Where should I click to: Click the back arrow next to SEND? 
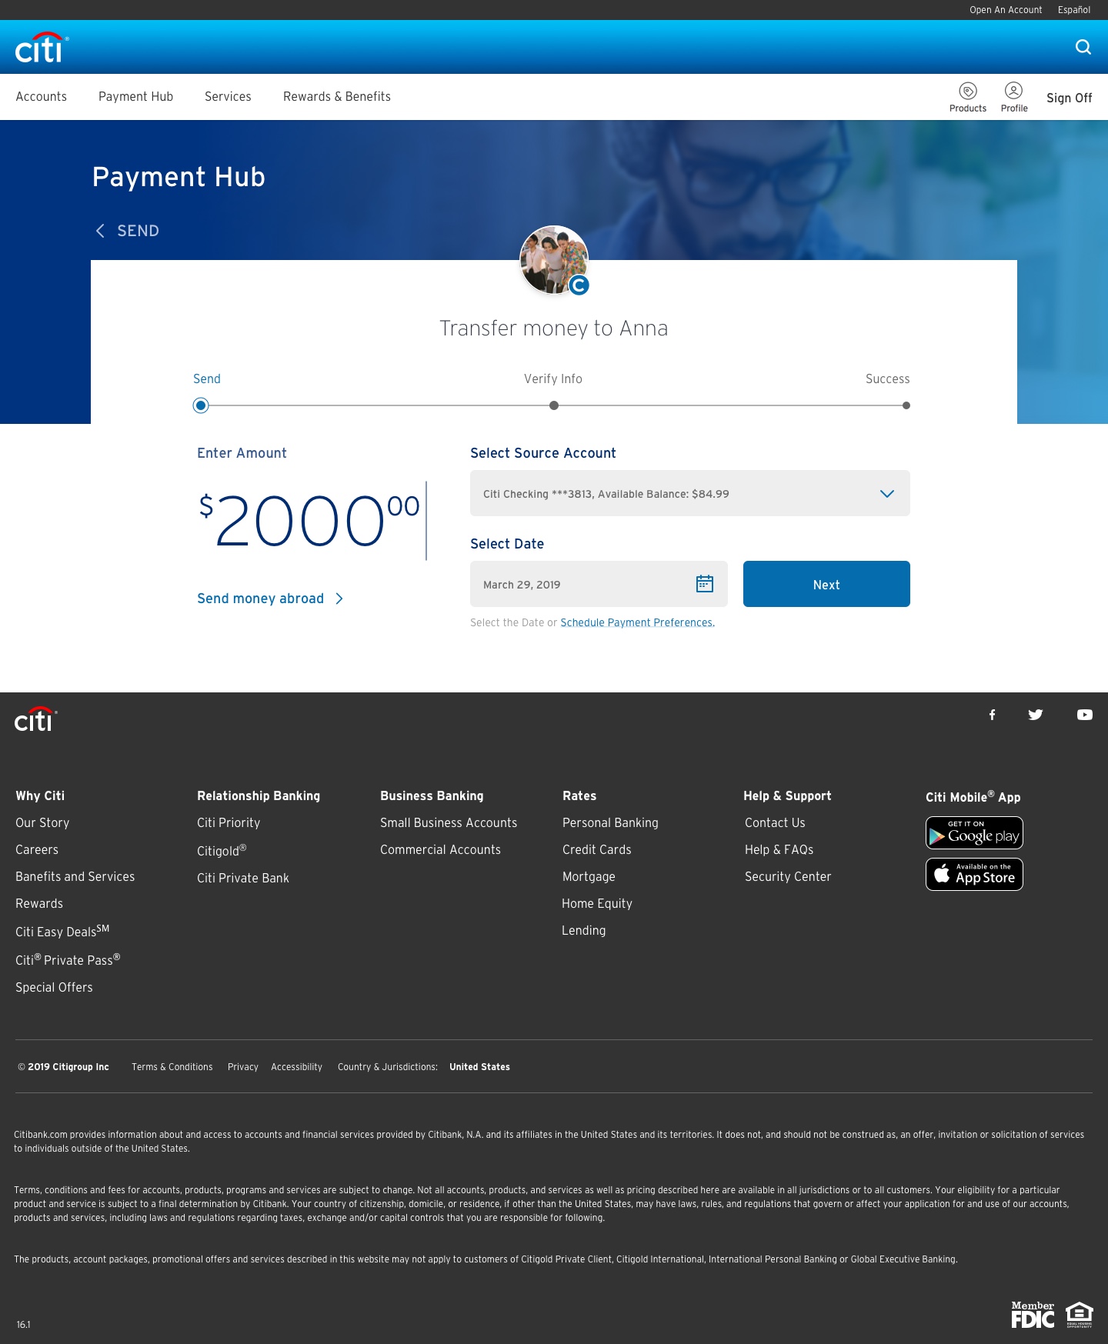(100, 231)
